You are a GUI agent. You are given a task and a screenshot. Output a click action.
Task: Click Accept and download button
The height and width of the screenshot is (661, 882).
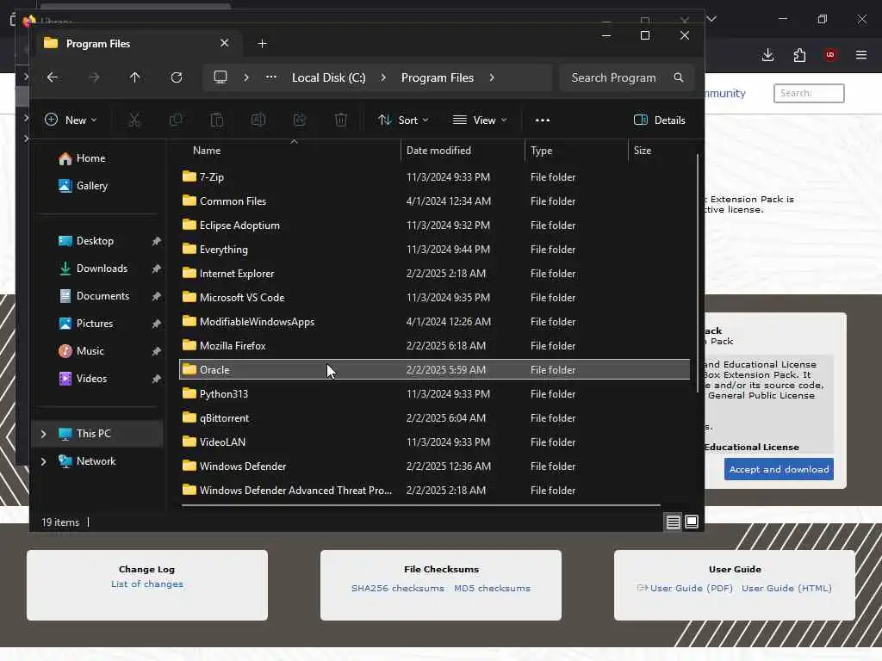click(x=779, y=469)
